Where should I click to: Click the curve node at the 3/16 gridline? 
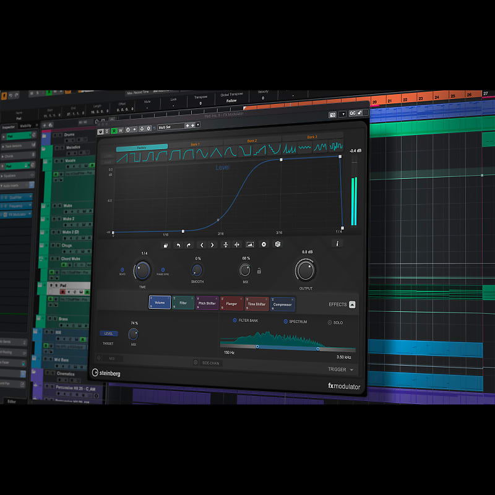click(282, 160)
